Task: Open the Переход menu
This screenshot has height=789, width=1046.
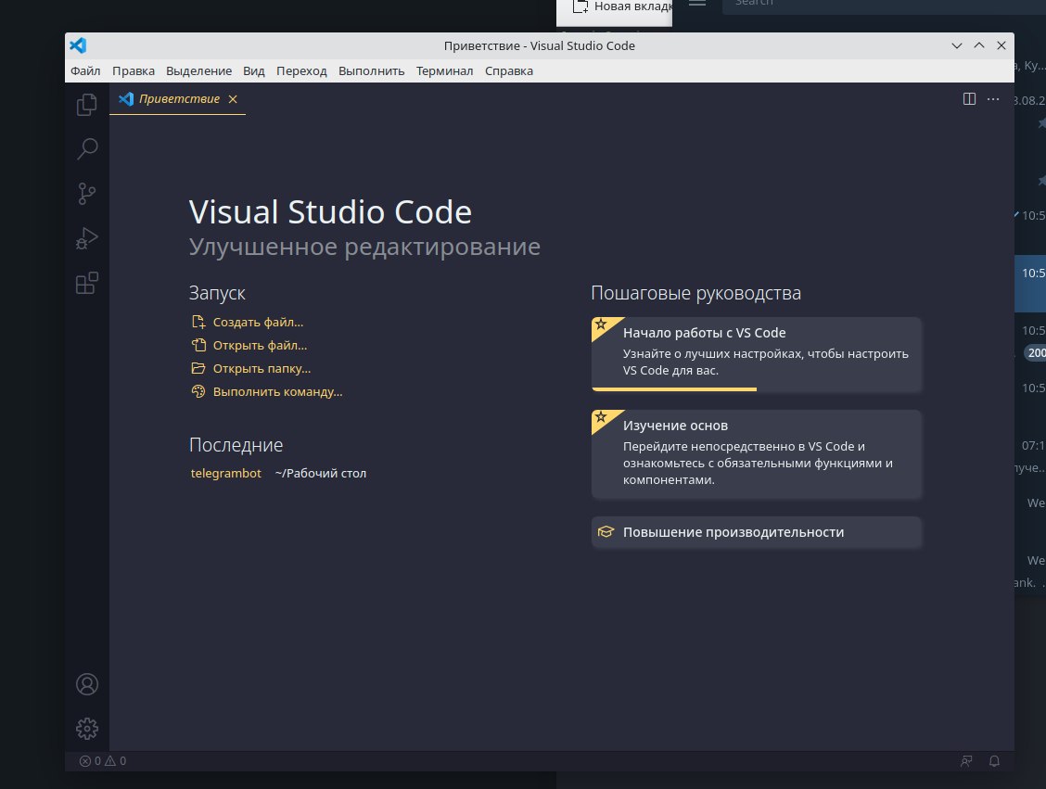Action: point(301,70)
